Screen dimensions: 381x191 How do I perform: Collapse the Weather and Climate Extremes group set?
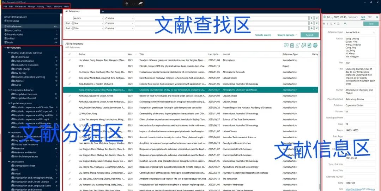click(9, 53)
